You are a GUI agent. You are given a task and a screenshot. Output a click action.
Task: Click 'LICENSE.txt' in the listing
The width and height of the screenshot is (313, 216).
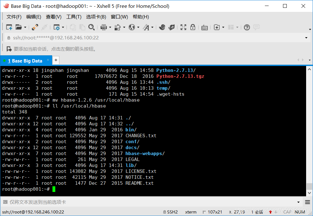[141, 171]
